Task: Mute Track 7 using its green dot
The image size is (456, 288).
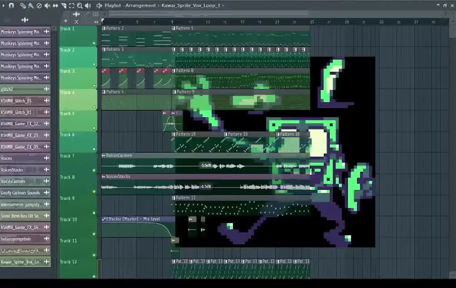Action: [94, 170]
